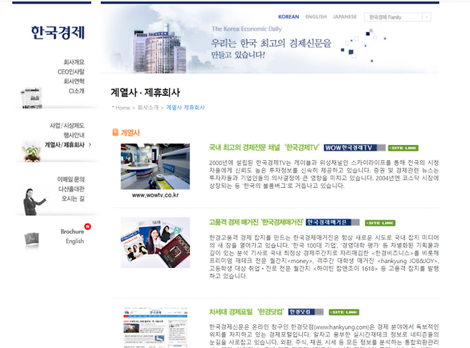Switch language to JAPANESE
The image size is (470, 348).
coord(345,16)
